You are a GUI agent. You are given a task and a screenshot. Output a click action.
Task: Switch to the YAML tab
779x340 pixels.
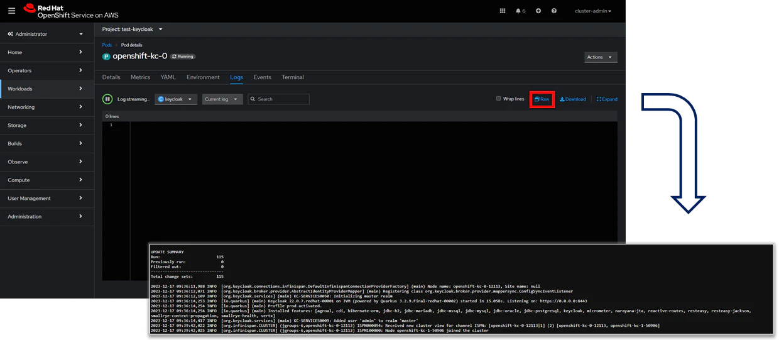(168, 77)
